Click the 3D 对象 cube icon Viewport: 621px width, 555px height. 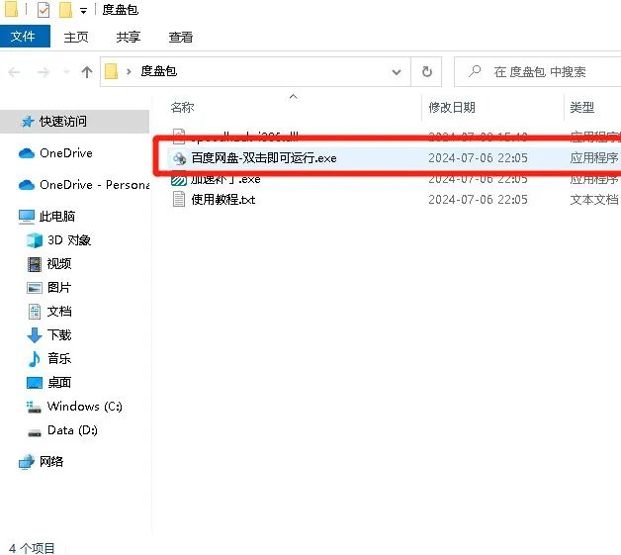coord(35,240)
